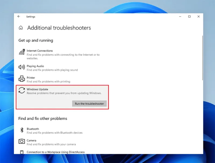Minimize the Settings window
Viewport: 215px width, 163px height.
[180, 17]
